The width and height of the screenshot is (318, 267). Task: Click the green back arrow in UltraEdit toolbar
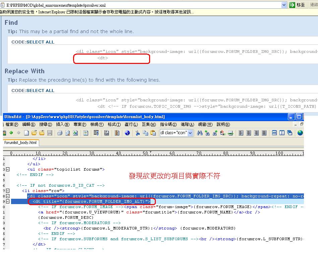pos(11,133)
